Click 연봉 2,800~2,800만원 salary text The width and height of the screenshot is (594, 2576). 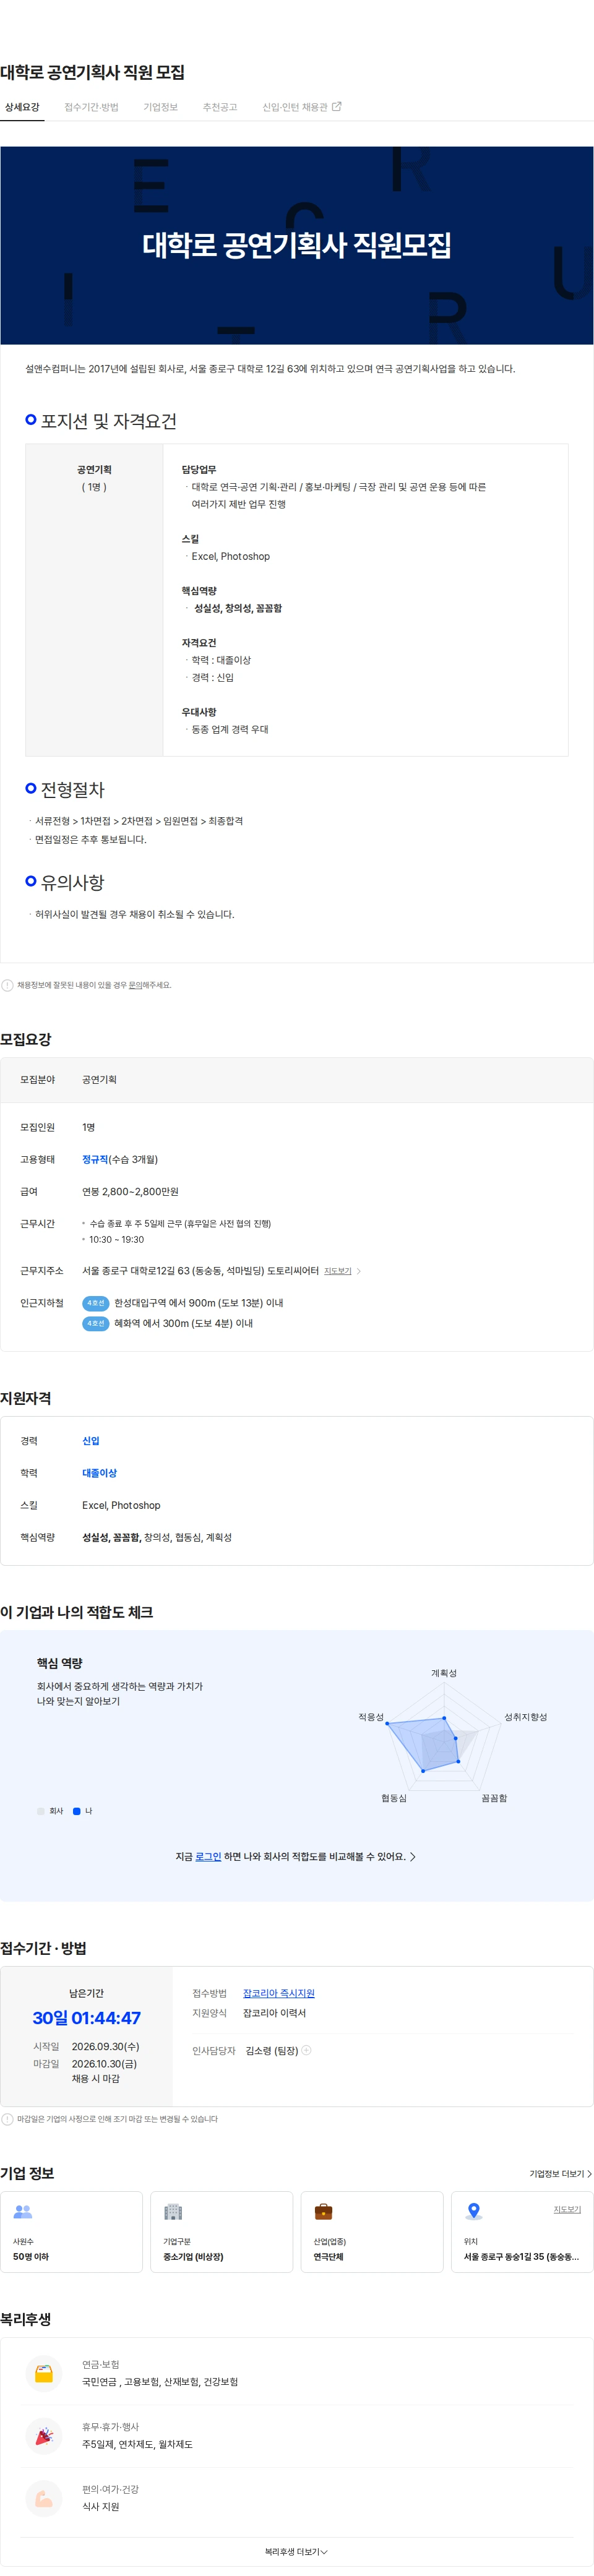point(130,1191)
